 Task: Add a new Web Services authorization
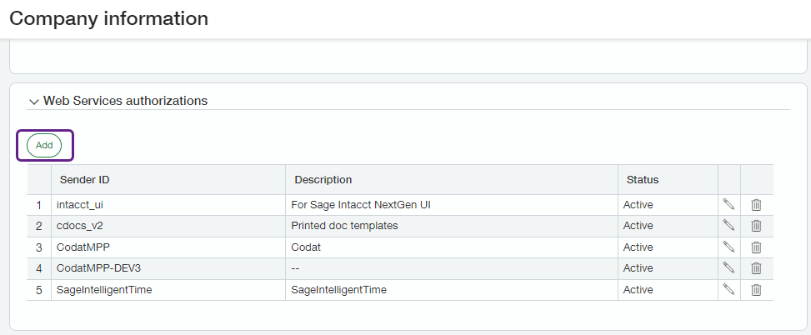point(44,145)
